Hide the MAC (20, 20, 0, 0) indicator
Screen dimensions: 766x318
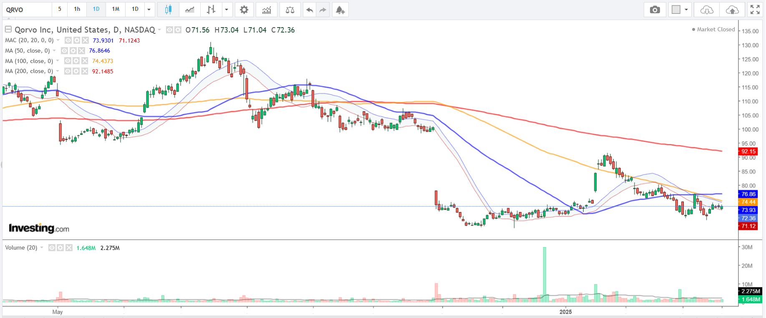point(68,40)
